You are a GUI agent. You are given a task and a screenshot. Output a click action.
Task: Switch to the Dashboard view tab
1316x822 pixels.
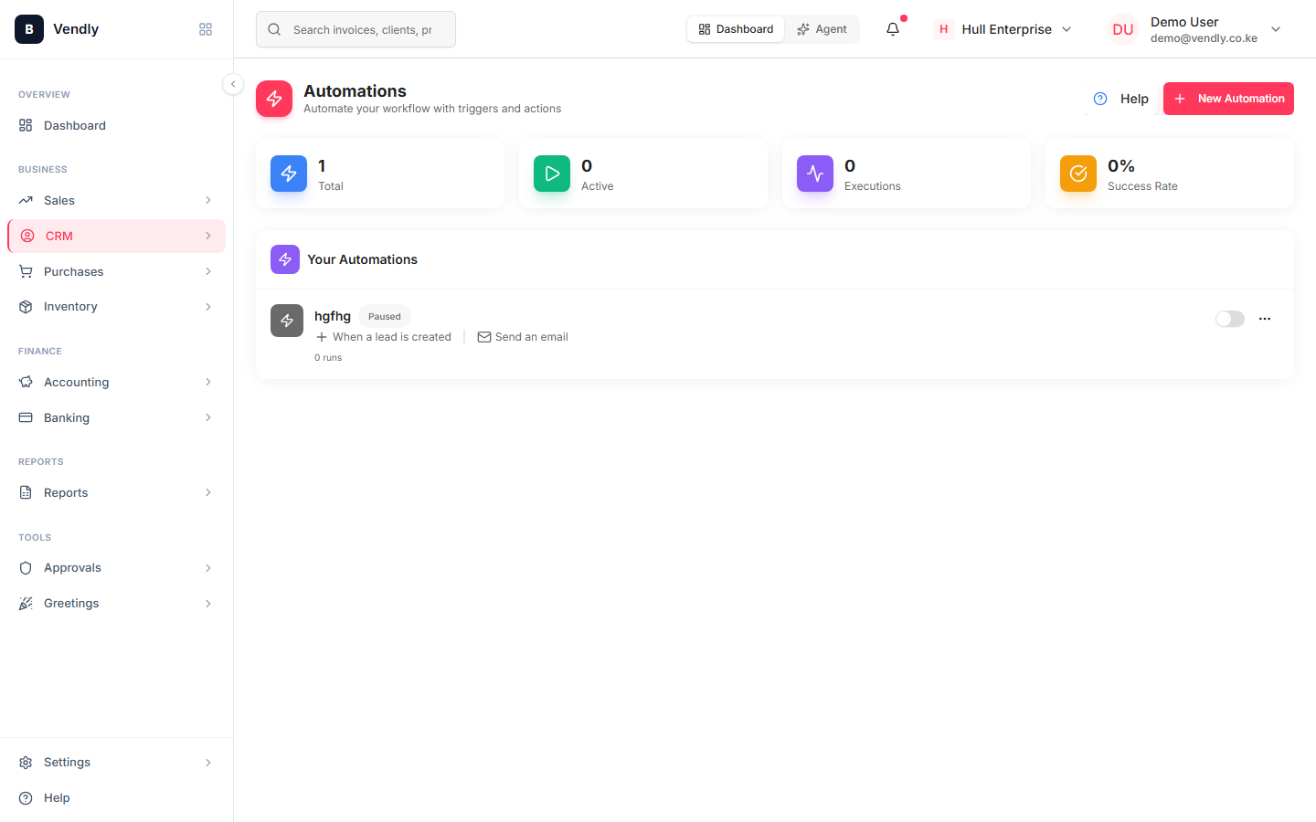[736, 29]
